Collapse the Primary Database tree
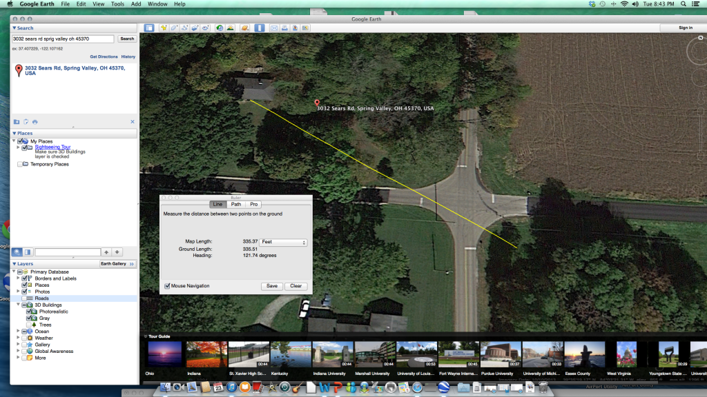This screenshot has width=707, height=397. click(x=14, y=272)
